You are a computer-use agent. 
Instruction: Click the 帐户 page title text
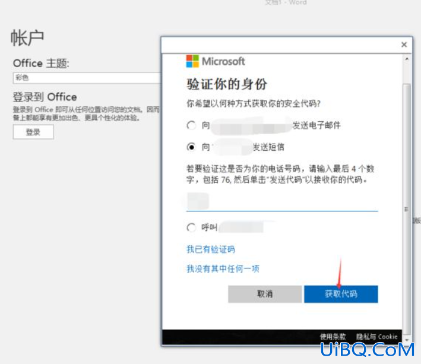tap(27, 38)
